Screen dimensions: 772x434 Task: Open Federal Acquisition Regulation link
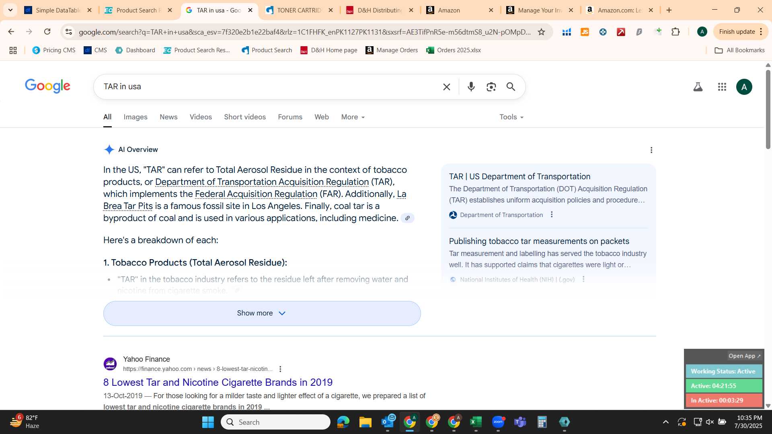[256, 194]
